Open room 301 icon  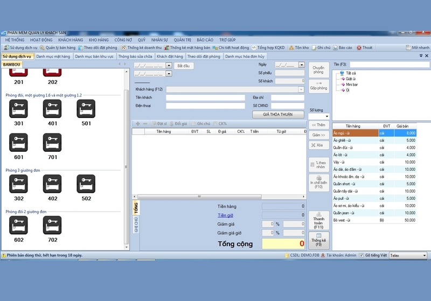[18, 109]
